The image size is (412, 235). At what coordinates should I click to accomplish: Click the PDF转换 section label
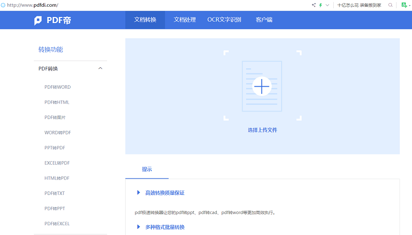(x=48, y=69)
